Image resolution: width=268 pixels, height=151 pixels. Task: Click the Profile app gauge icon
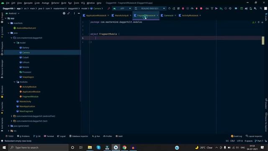[x=192, y=8]
